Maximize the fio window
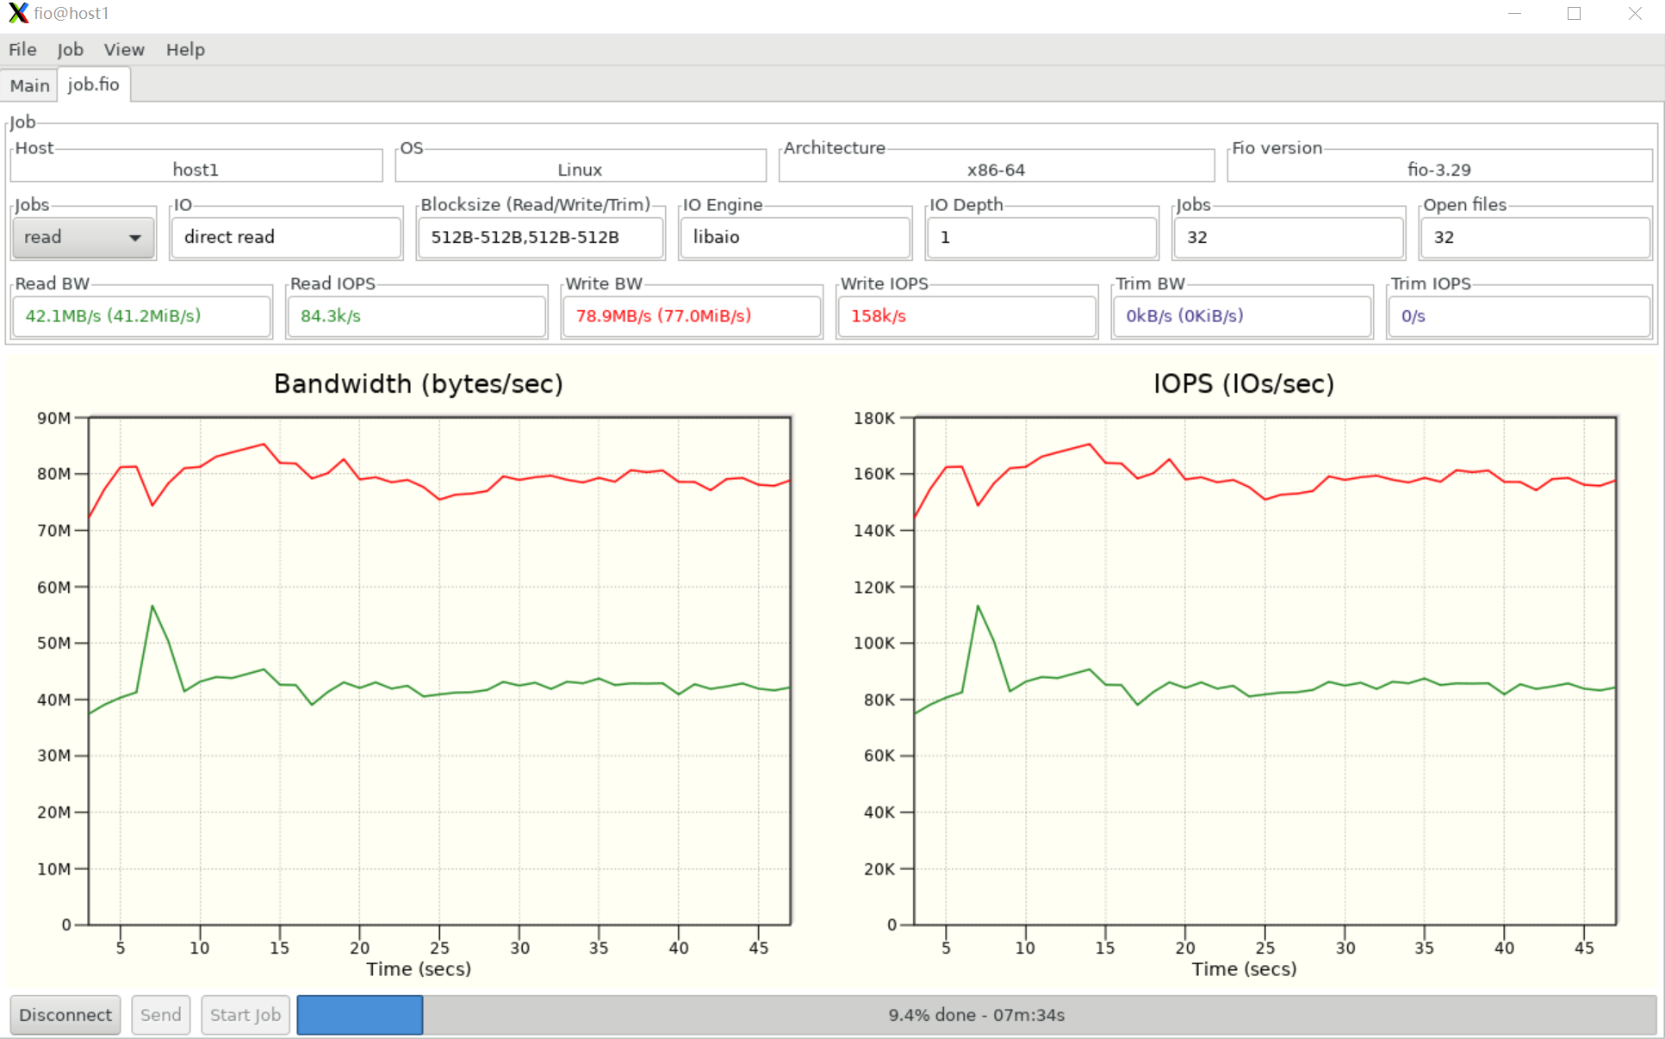This screenshot has width=1665, height=1039. click(1574, 14)
